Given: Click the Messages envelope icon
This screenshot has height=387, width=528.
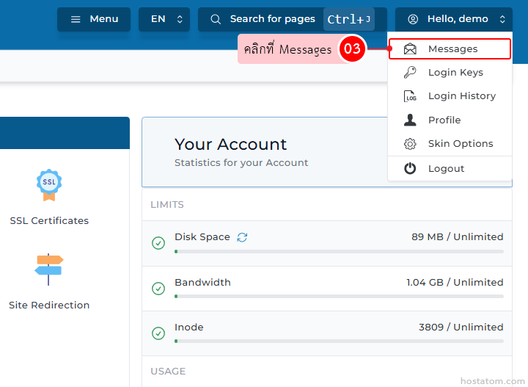Looking at the screenshot, I should [x=411, y=49].
